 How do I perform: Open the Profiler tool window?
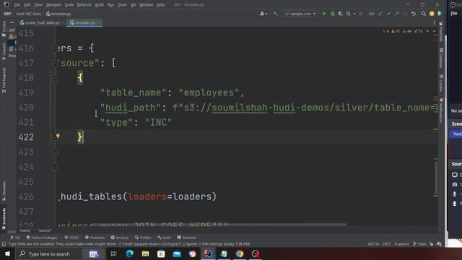coord(143,238)
